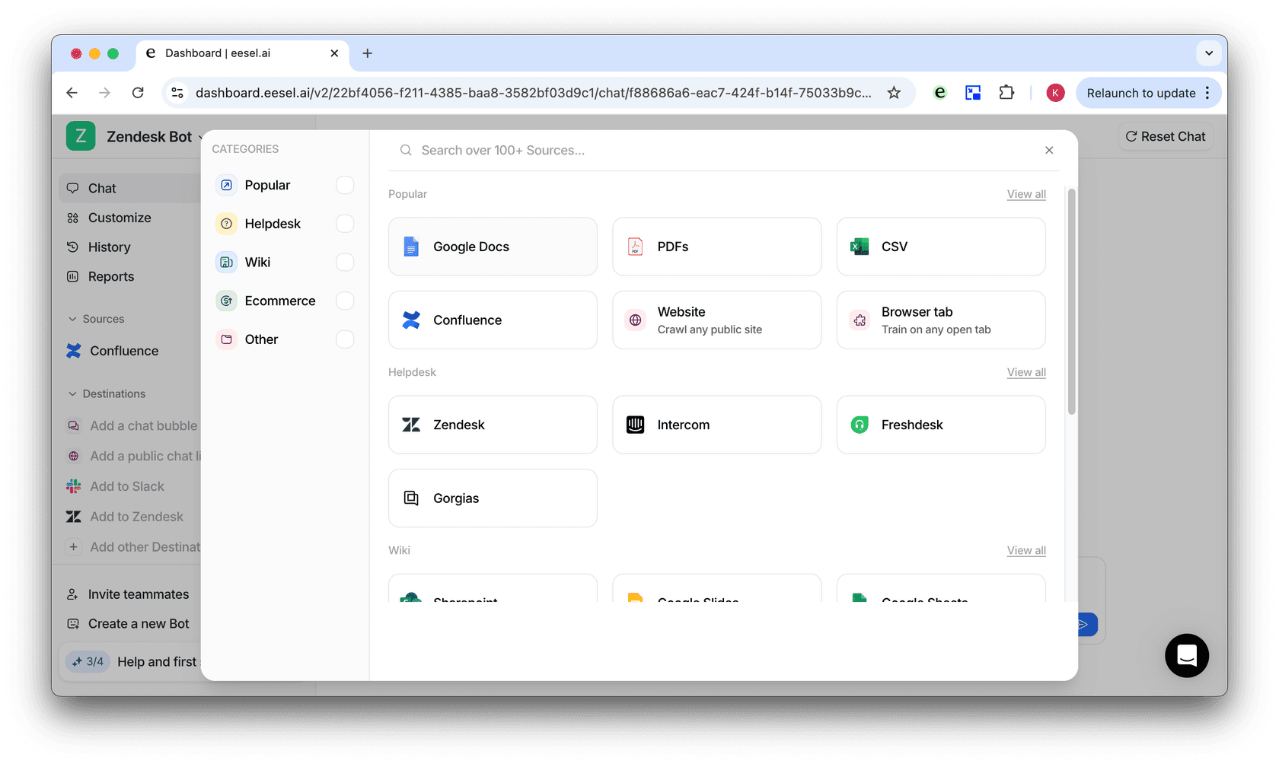Check the Popular category checkbox
The width and height of the screenshot is (1279, 764).
point(345,185)
